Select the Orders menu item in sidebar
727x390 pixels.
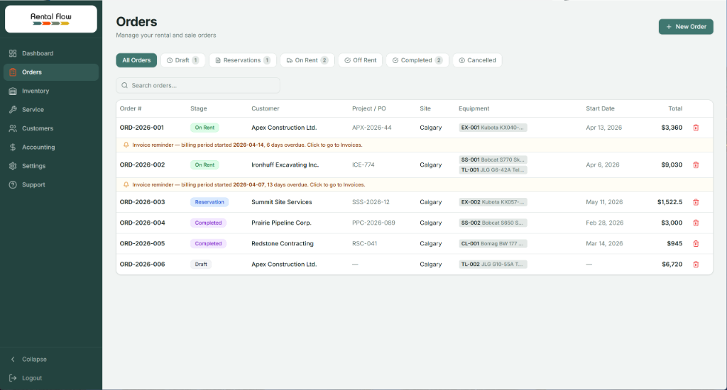tap(51, 72)
